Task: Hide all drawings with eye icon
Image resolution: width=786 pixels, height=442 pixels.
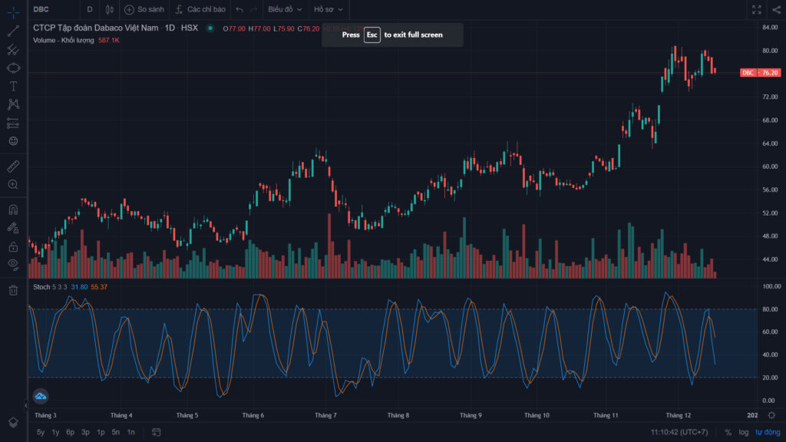Action: click(x=14, y=265)
